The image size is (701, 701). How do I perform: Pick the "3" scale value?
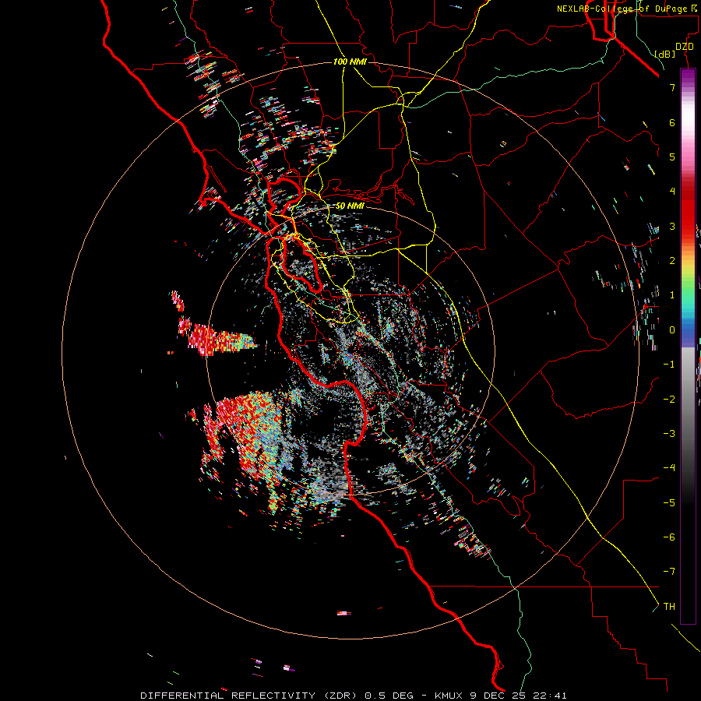click(672, 226)
